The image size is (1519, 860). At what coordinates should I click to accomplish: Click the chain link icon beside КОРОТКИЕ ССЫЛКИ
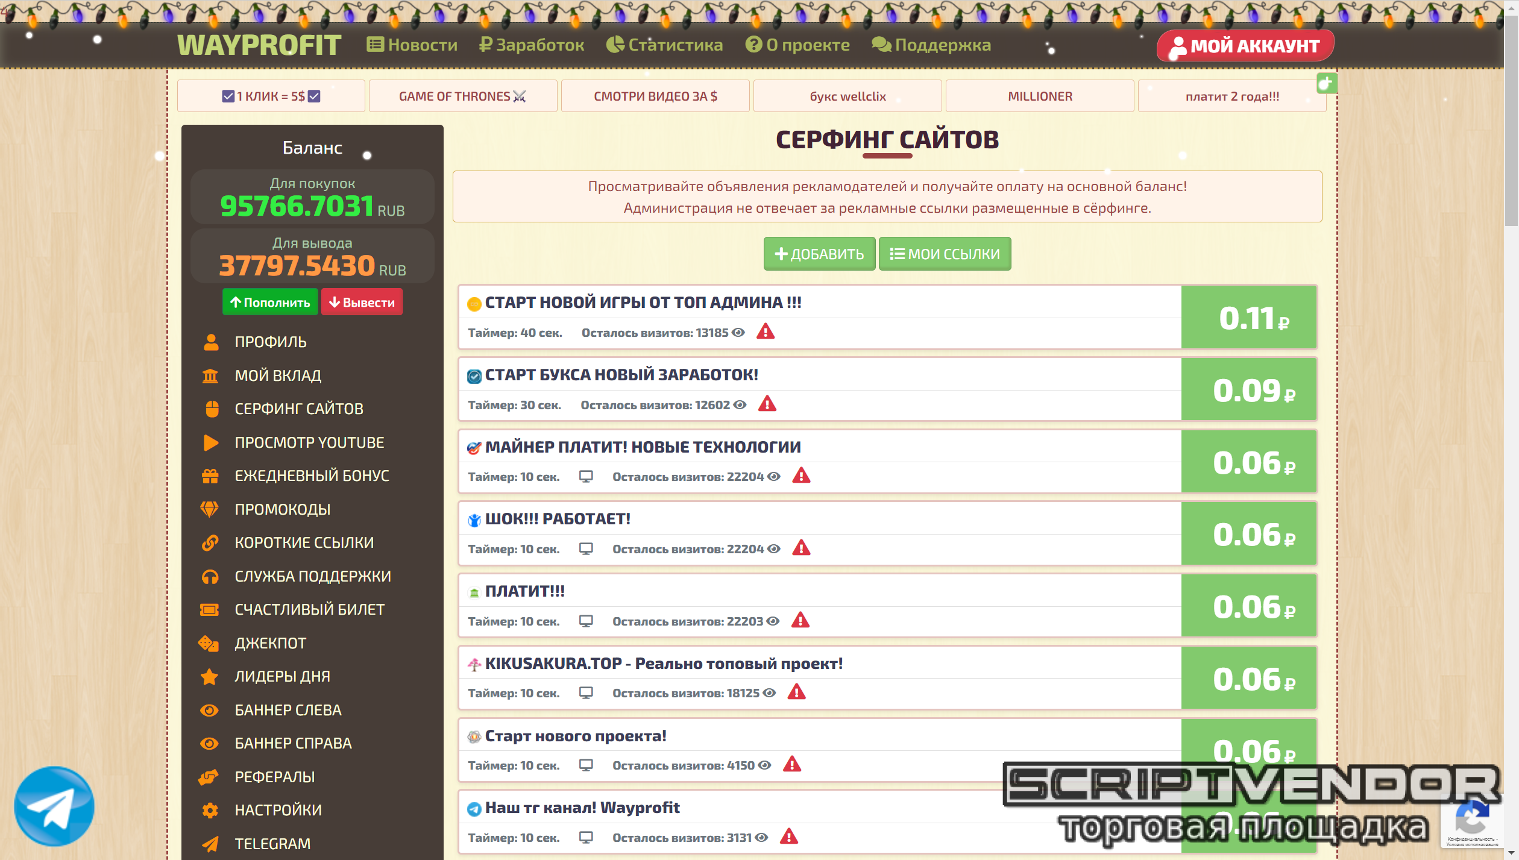[x=210, y=542]
